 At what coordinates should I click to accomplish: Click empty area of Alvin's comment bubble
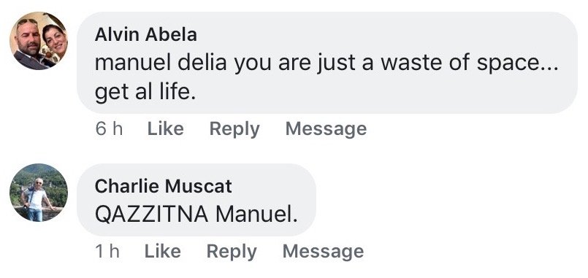click(375, 93)
